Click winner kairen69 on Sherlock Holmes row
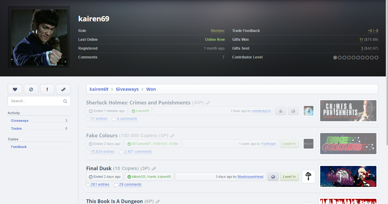 143,111
